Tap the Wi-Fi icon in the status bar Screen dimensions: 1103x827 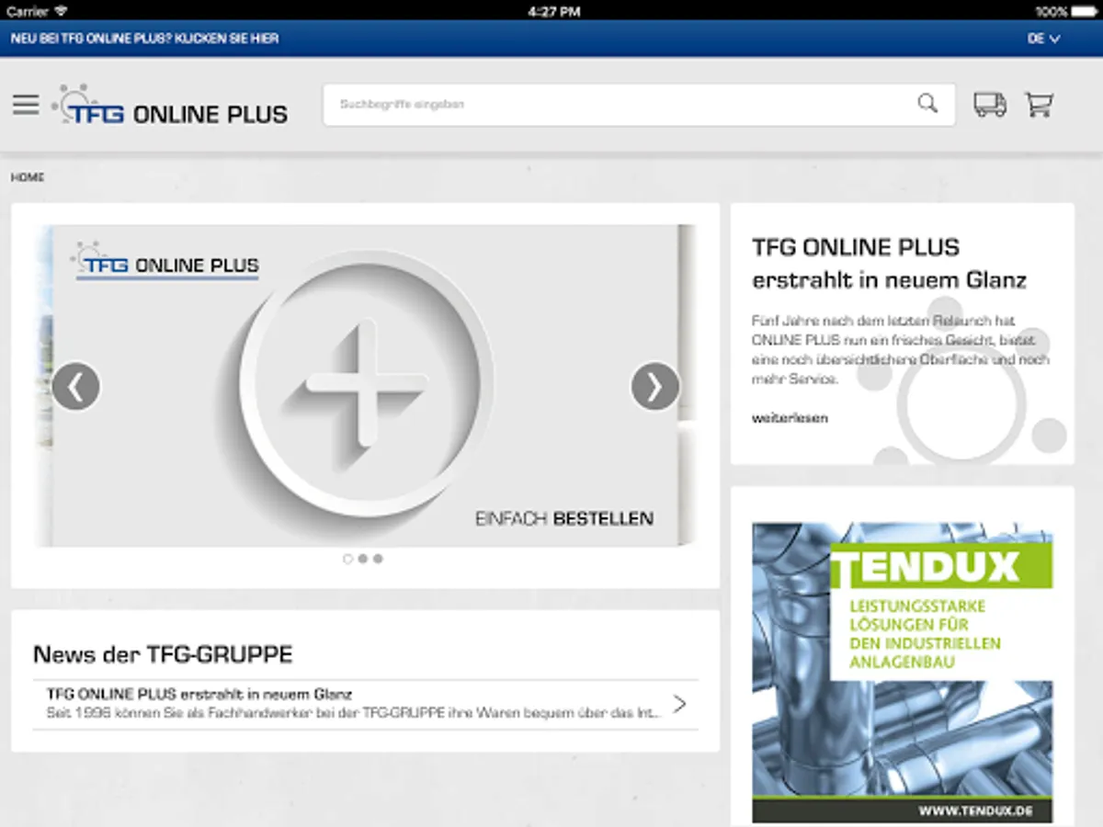pyautogui.click(x=61, y=11)
